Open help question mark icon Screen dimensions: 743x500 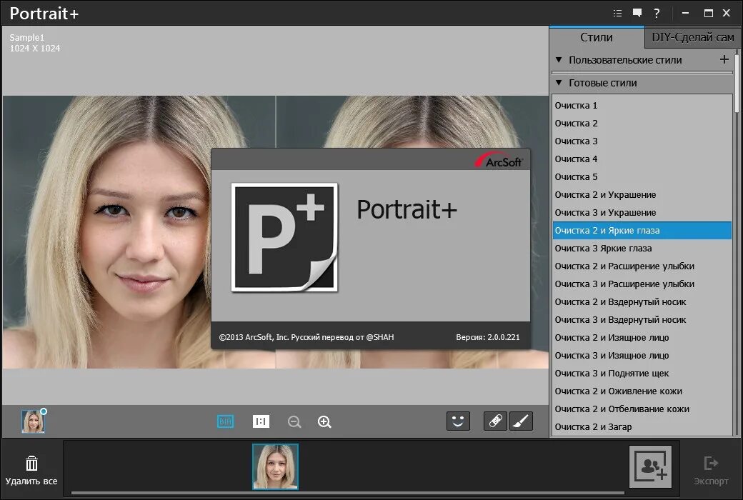[x=657, y=14]
